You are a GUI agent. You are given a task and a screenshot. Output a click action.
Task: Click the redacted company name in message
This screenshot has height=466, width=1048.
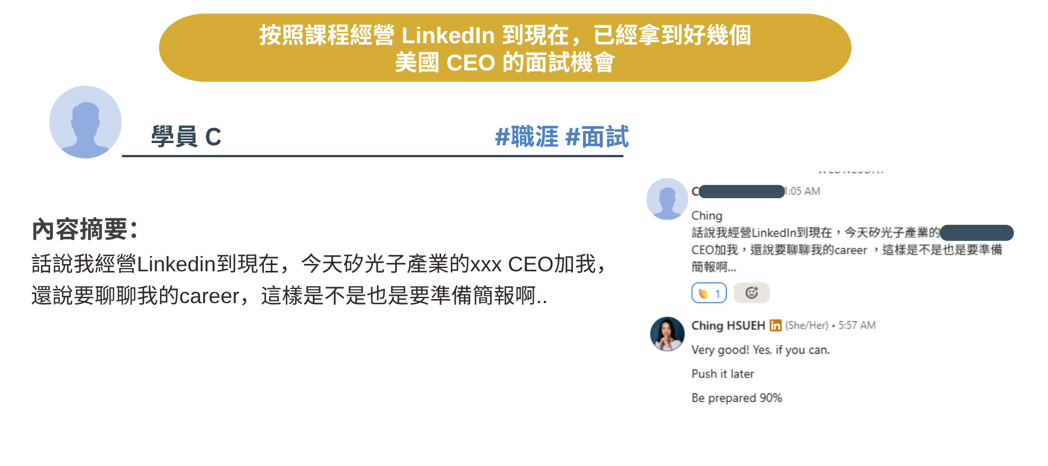click(976, 233)
